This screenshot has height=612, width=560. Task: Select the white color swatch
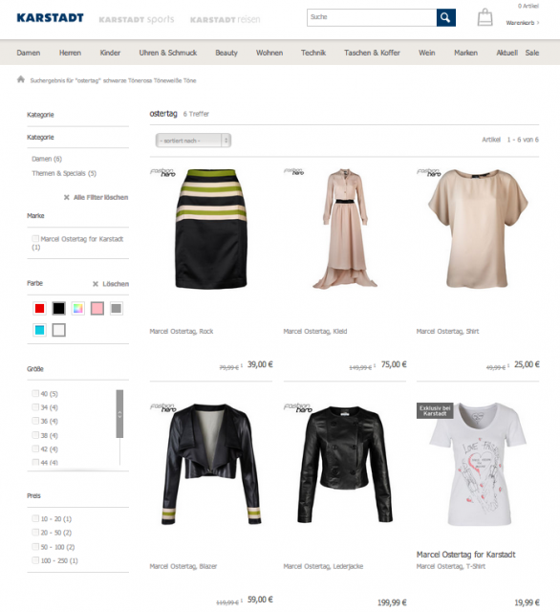click(59, 330)
